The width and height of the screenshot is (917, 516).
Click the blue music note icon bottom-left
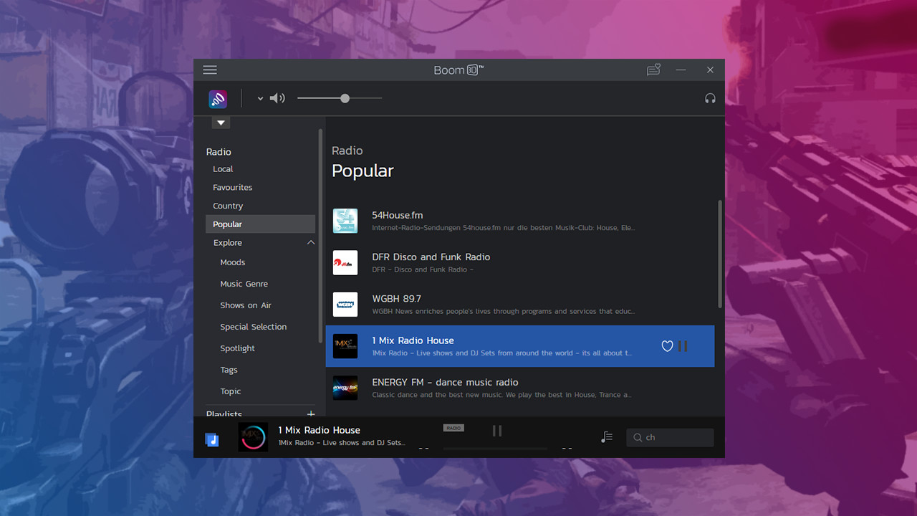pyautogui.click(x=212, y=439)
